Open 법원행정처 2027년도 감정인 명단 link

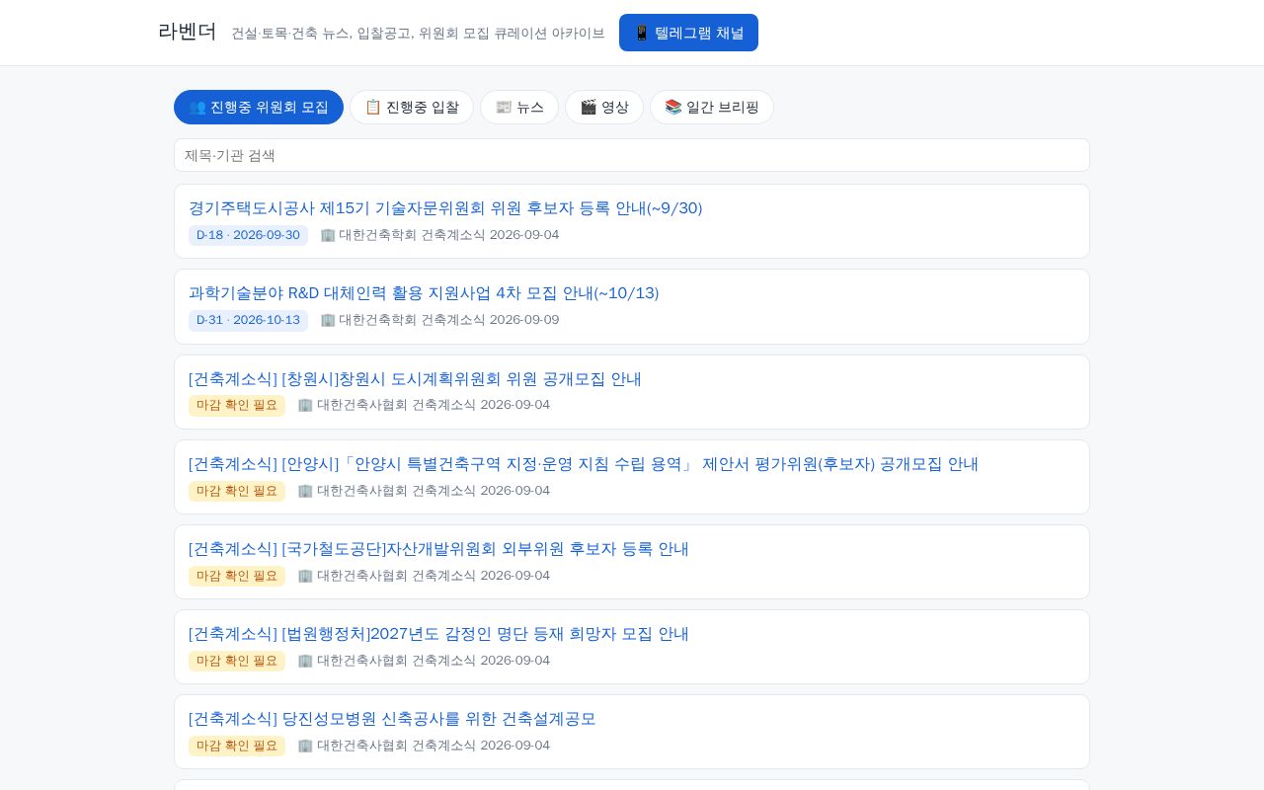[x=438, y=634]
